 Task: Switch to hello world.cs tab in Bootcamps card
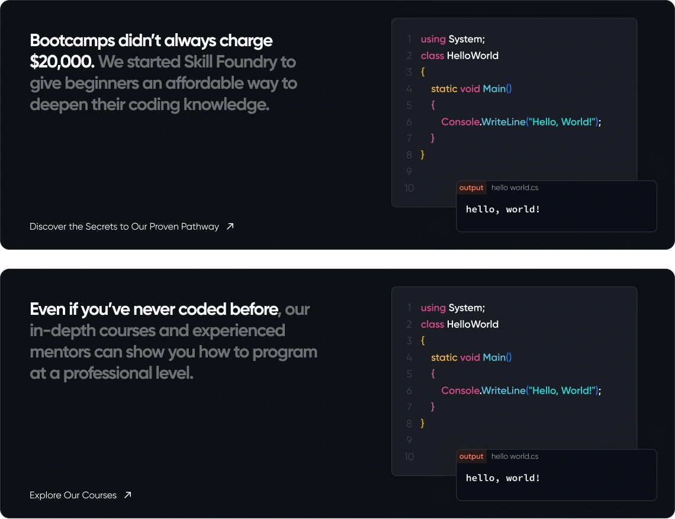coord(515,188)
